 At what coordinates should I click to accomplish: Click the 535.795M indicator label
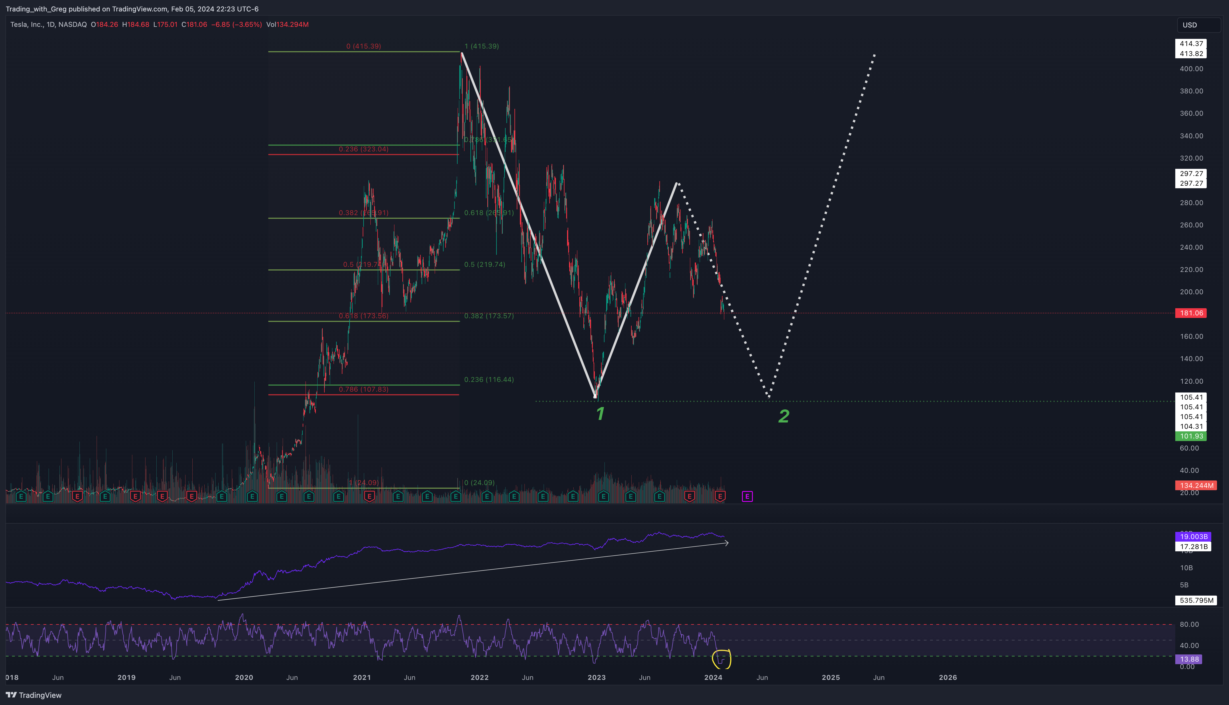click(x=1196, y=600)
